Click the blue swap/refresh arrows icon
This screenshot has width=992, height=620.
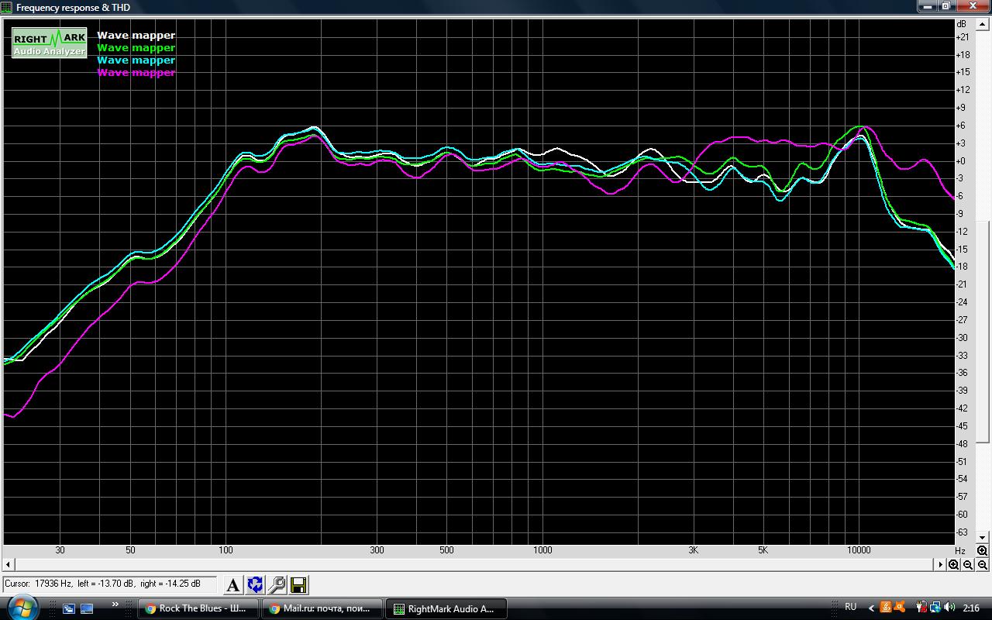(x=255, y=584)
